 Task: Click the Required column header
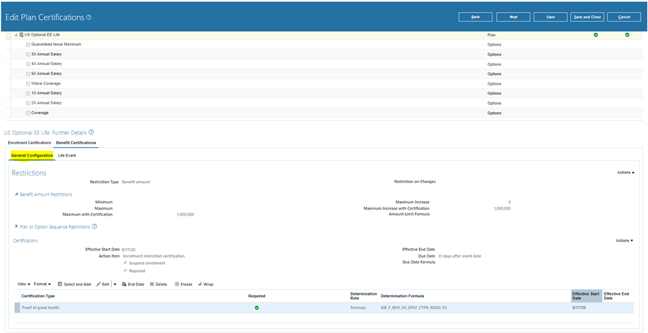(257, 297)
